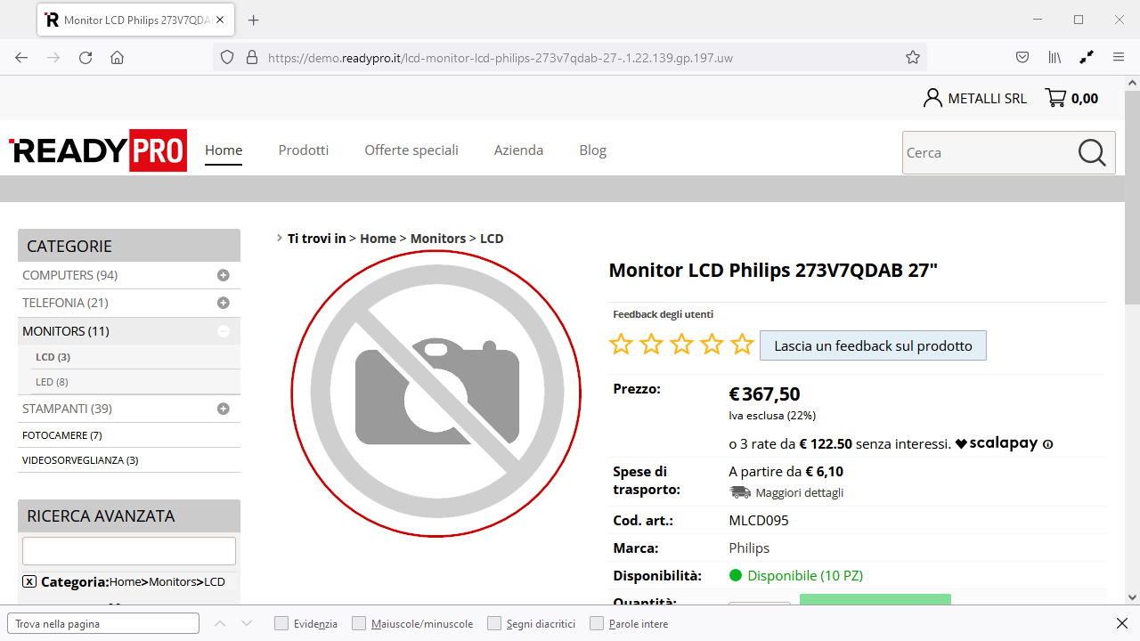Reload the current page
The height and width of the screenshot is (641, 1140).
coord(85,57)
